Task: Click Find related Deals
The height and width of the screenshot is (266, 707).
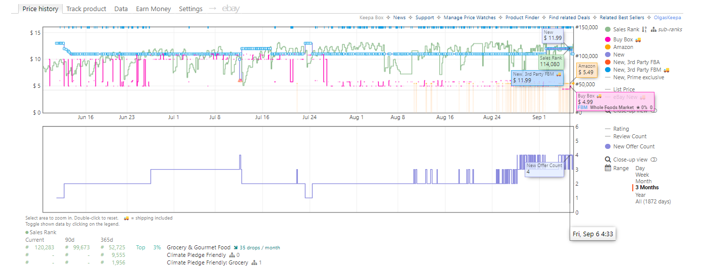Action: coord(569,18)
